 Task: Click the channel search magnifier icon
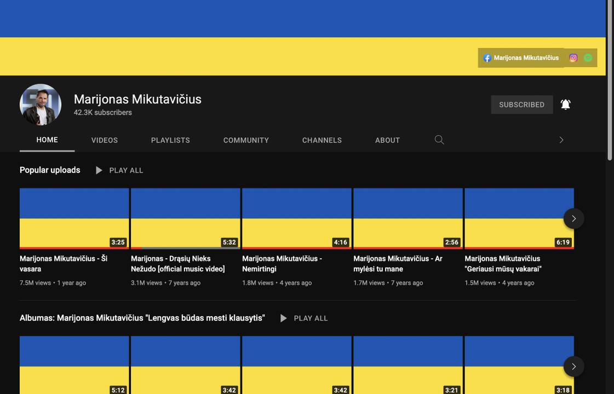(x=439, y=140)
